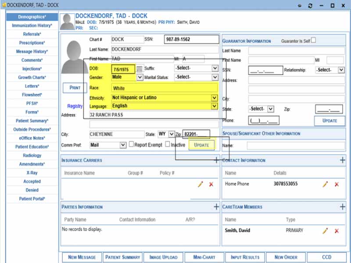Viewport: 351px width, 263px height.
Task: Open the Registry link
Action: (75, 106)
